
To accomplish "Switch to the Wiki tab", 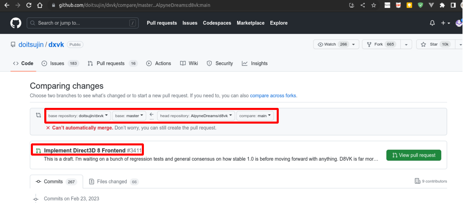I will point(189,63).
